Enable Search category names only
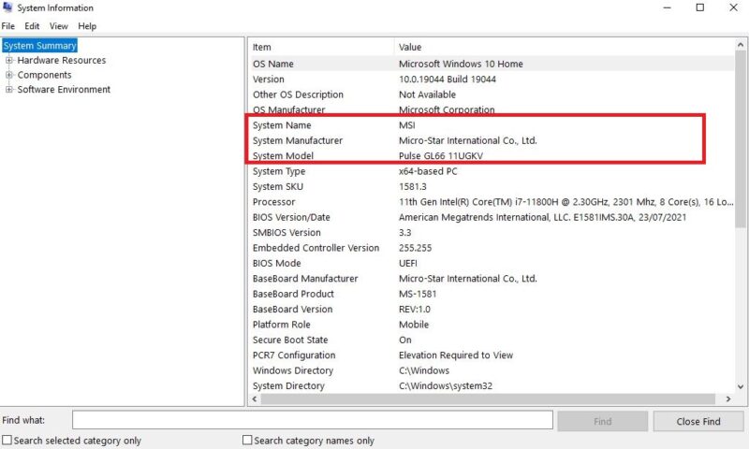Image resolution: width=749 pixels, height=449 pixels. [x=247, y=440]
